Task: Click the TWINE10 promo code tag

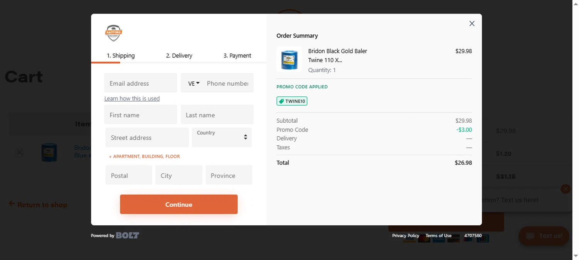Action: click(292, 101)
